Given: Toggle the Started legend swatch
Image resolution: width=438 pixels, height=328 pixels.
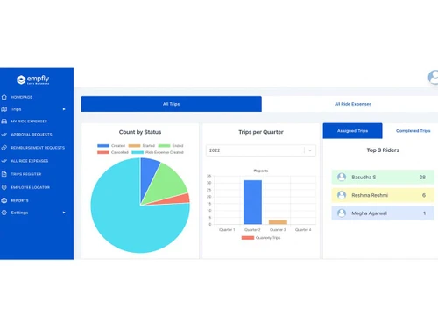Looking at the screenshot, I should tap(134, 146).
